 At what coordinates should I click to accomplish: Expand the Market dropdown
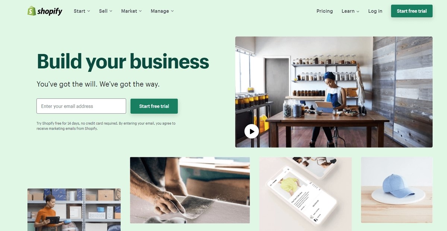[x=131, y=11]
